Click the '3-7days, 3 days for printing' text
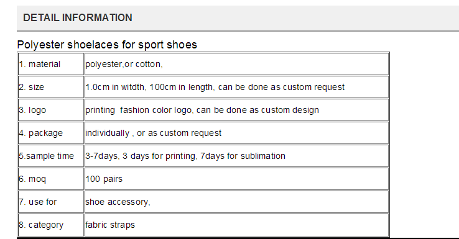This screenshot has width=459, height=239. tap(141, 156)
